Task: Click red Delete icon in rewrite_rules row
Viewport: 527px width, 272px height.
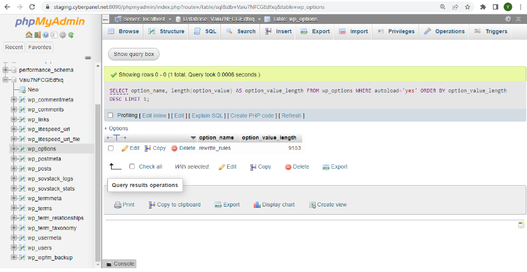Action: (174, 148)
